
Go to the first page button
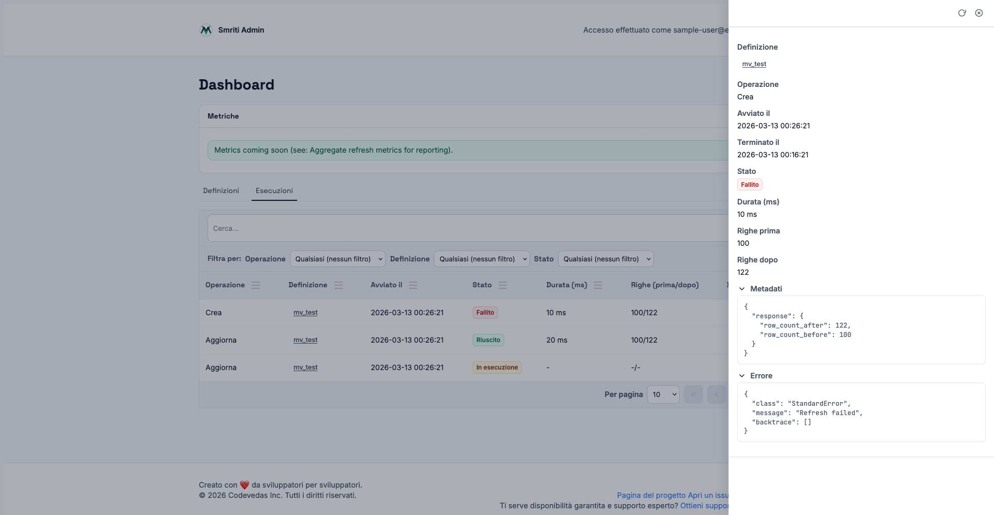[693, 394]
